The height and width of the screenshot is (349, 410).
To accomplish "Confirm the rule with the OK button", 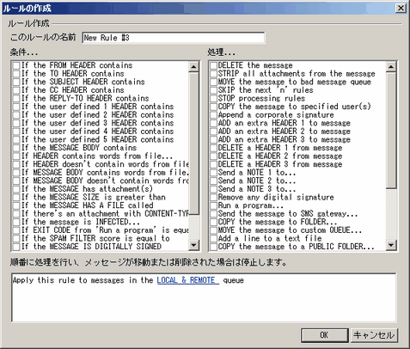I will [324, 335].
